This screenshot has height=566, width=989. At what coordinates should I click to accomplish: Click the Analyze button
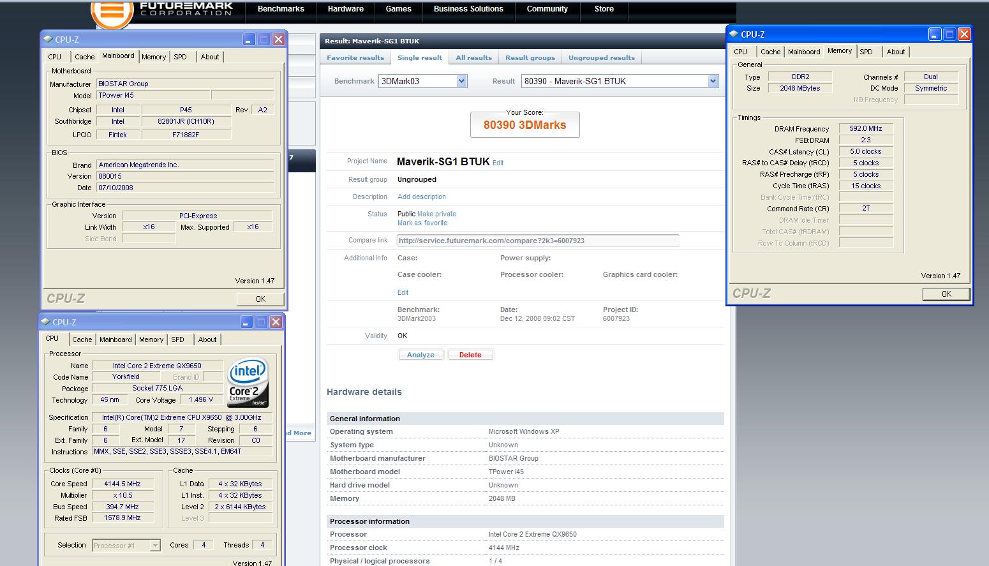tap(420, 355)
